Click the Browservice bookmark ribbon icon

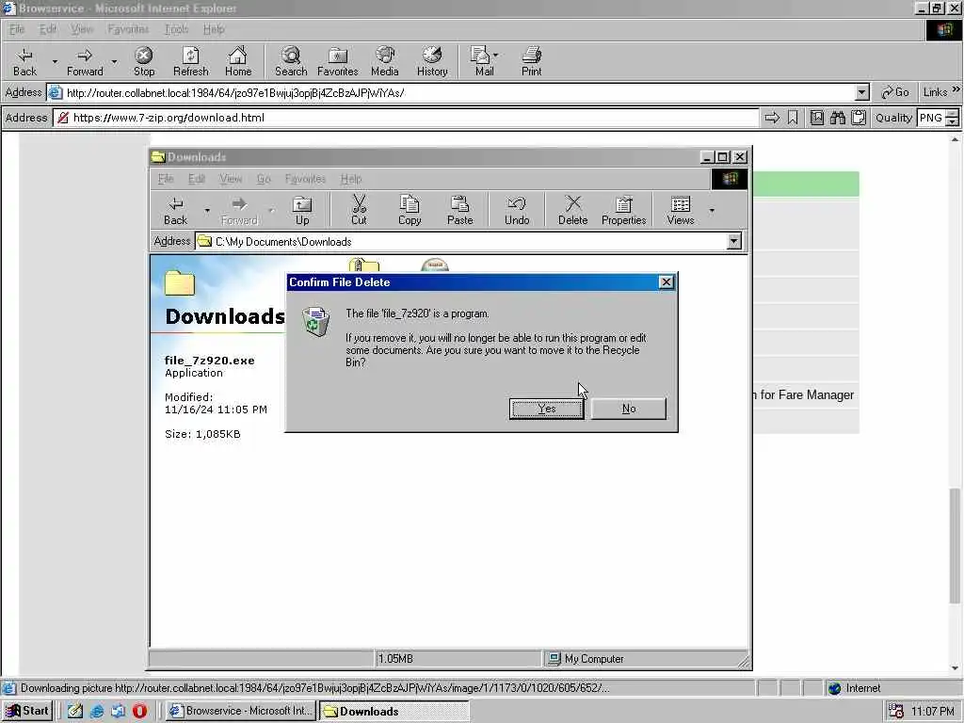[793, 118]
